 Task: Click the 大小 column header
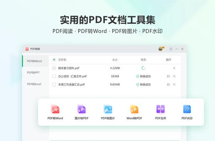click(x=115, y=60)
